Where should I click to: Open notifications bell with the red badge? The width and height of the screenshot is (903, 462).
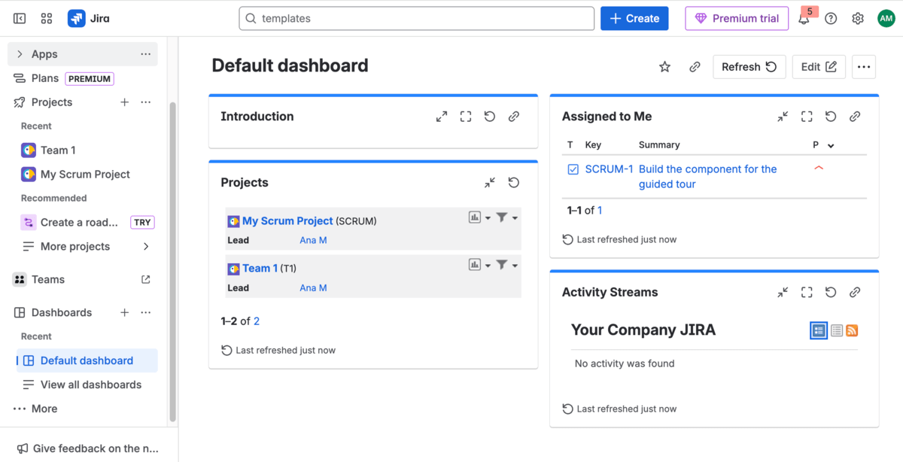click(x=804, y=18)
